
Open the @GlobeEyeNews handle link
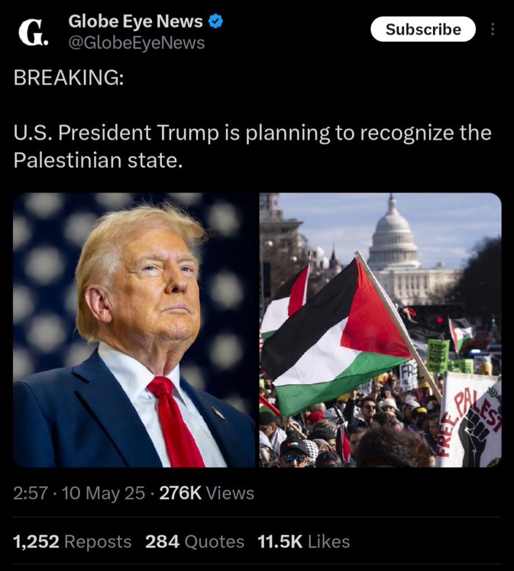(x=136, y=43)
